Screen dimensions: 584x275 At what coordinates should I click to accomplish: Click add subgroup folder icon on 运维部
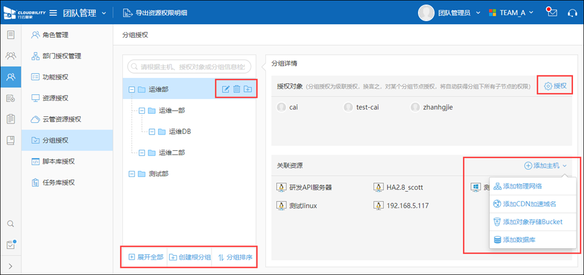[248, 89]
